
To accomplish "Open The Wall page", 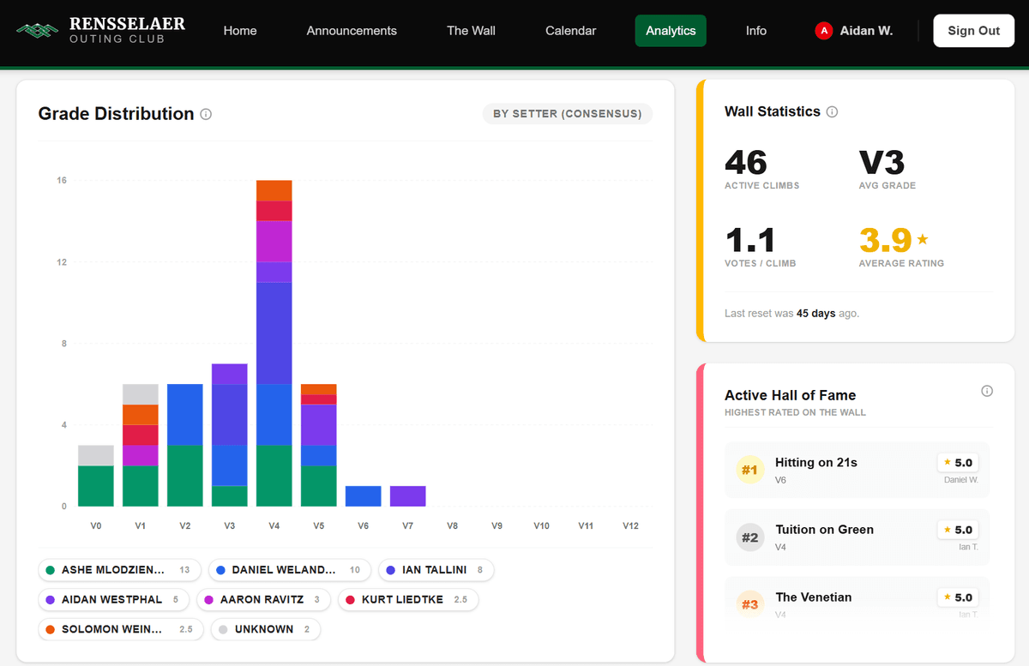I will [x=471, y=31].
